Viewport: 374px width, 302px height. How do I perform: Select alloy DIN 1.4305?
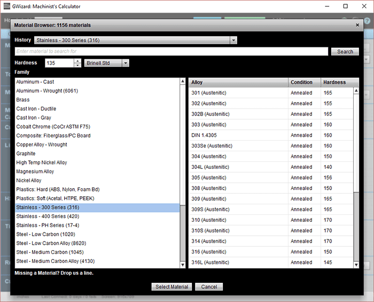click(271, 135)
